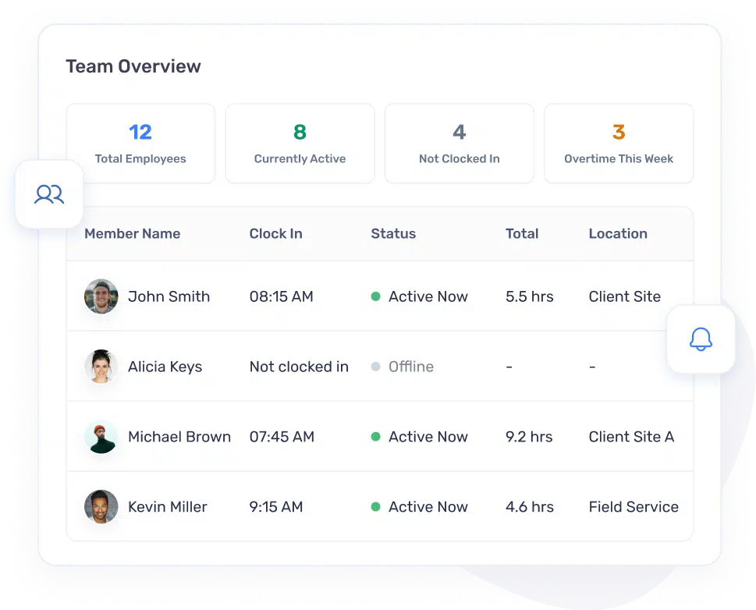Open the notifications bell icon
Screen dimensions: 756x610
(x=701, y=339)
